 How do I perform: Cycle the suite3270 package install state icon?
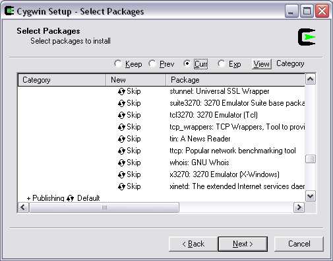click(121, 103)
